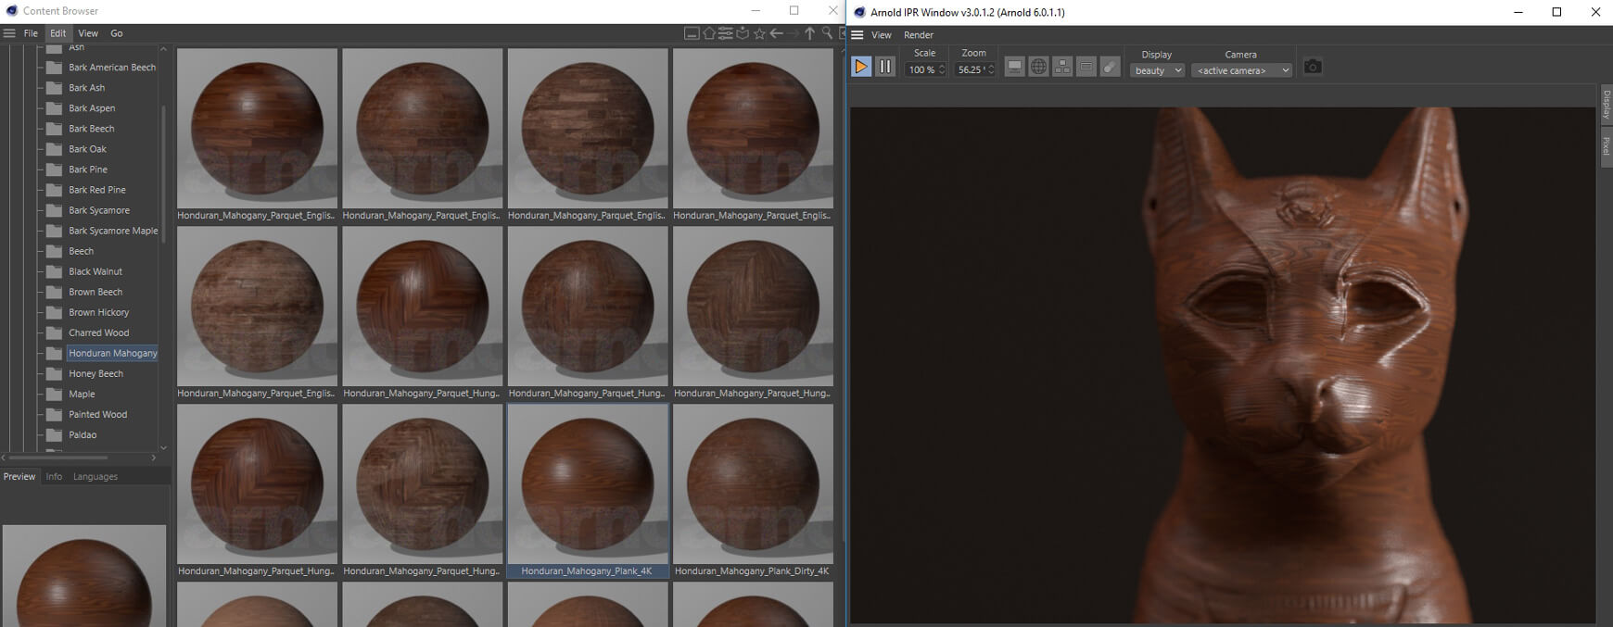Open Camera dropdown showing active camera
This screenshot has width=1613, height=627.
(x=1241, y=70)
